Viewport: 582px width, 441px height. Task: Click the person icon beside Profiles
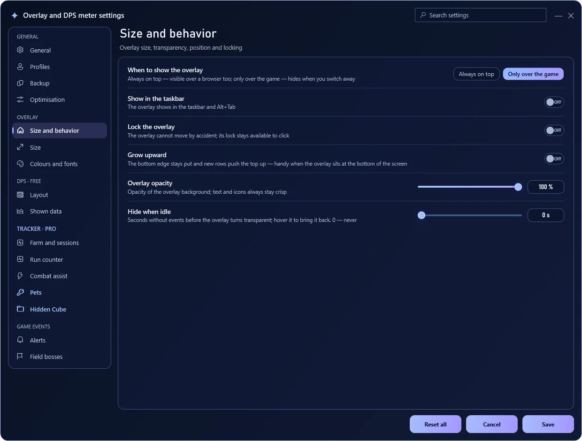click(x=20, y=67)
